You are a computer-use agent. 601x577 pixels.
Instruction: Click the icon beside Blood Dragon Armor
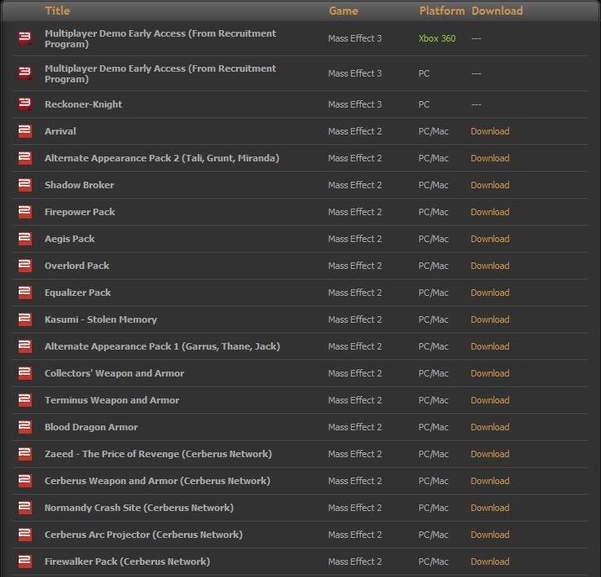pos(25,426)
